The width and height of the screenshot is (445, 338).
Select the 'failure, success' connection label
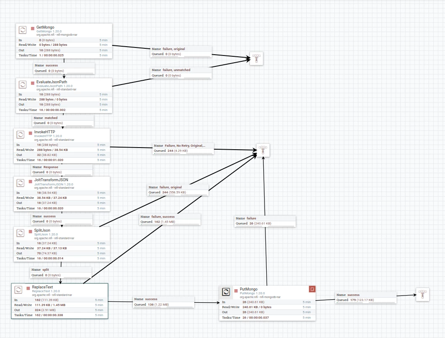[170, 219]
